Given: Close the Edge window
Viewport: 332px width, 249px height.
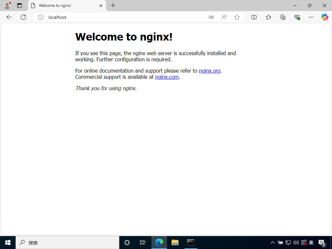Looking at the screenshot, I should pos(324,6).
